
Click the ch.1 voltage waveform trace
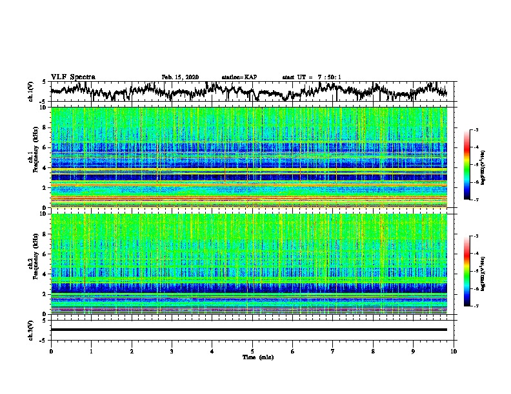[x=249, y=91]
